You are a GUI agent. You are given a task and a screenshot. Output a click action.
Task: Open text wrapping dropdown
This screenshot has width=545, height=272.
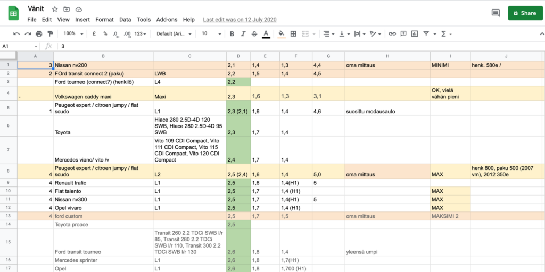pyautogui.click(x=359, y=33)
